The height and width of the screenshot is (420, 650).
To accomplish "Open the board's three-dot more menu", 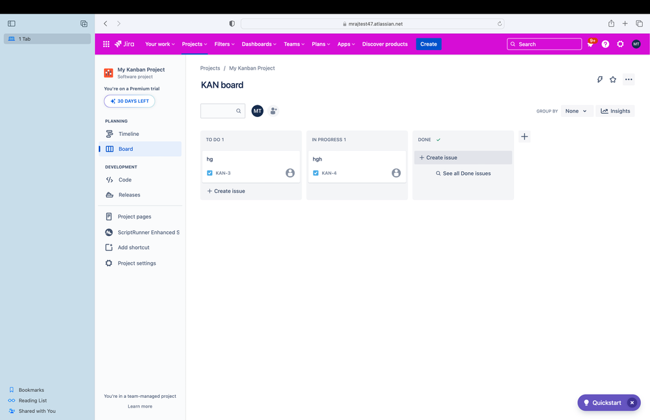I will click(629, 79).
